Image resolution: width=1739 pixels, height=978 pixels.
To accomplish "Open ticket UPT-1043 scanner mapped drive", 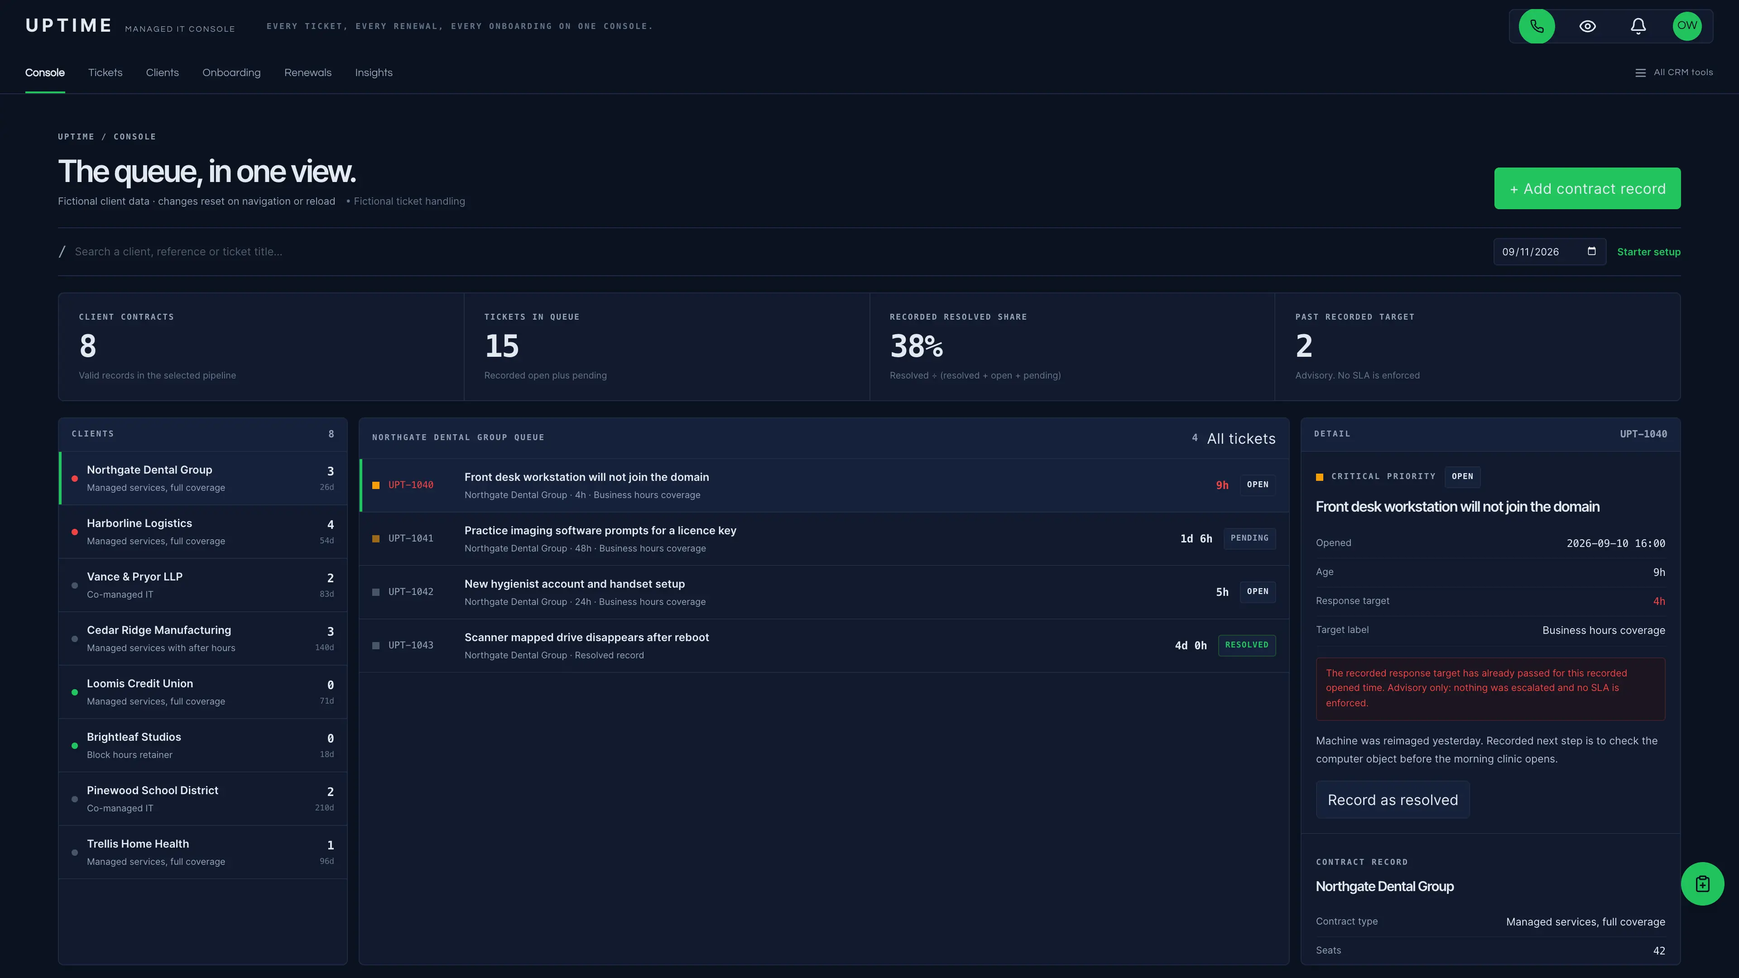I will [824, 645].
